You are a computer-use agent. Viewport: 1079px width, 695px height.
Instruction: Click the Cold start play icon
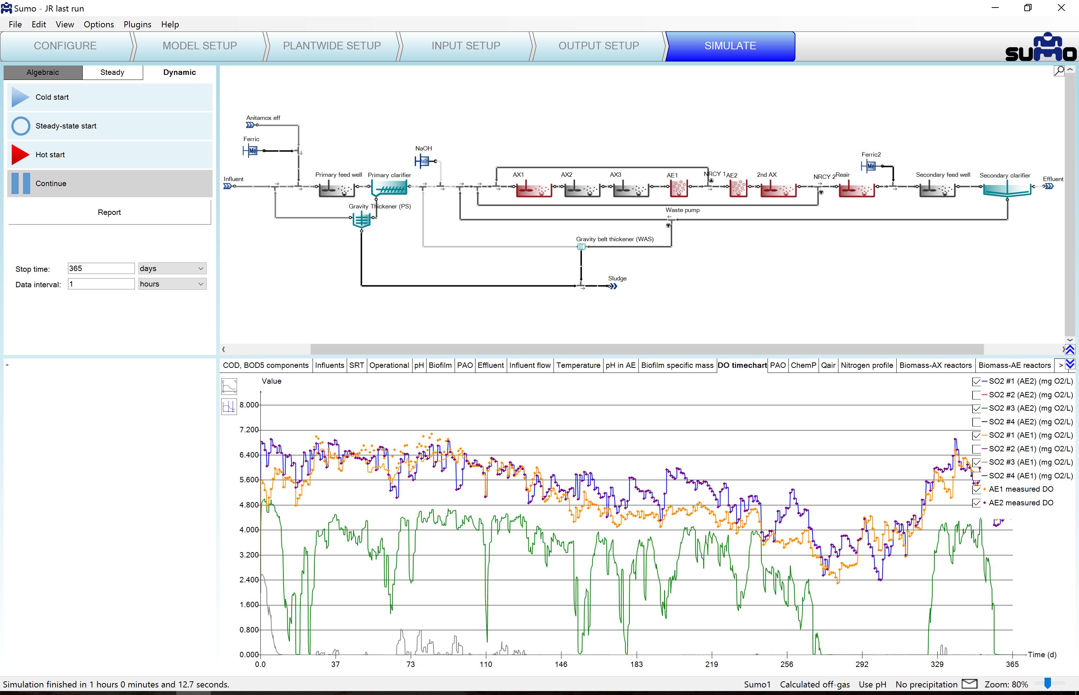pyautogui.click(x=20, y=97)
